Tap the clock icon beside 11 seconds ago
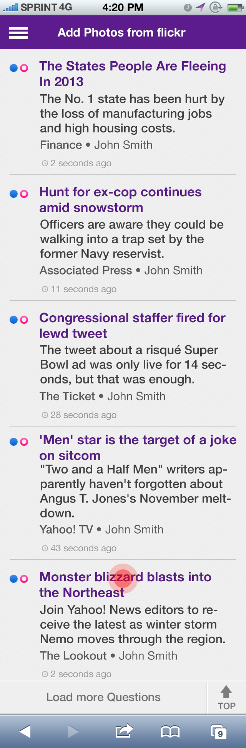246x748 pixels. pos(45,289)
